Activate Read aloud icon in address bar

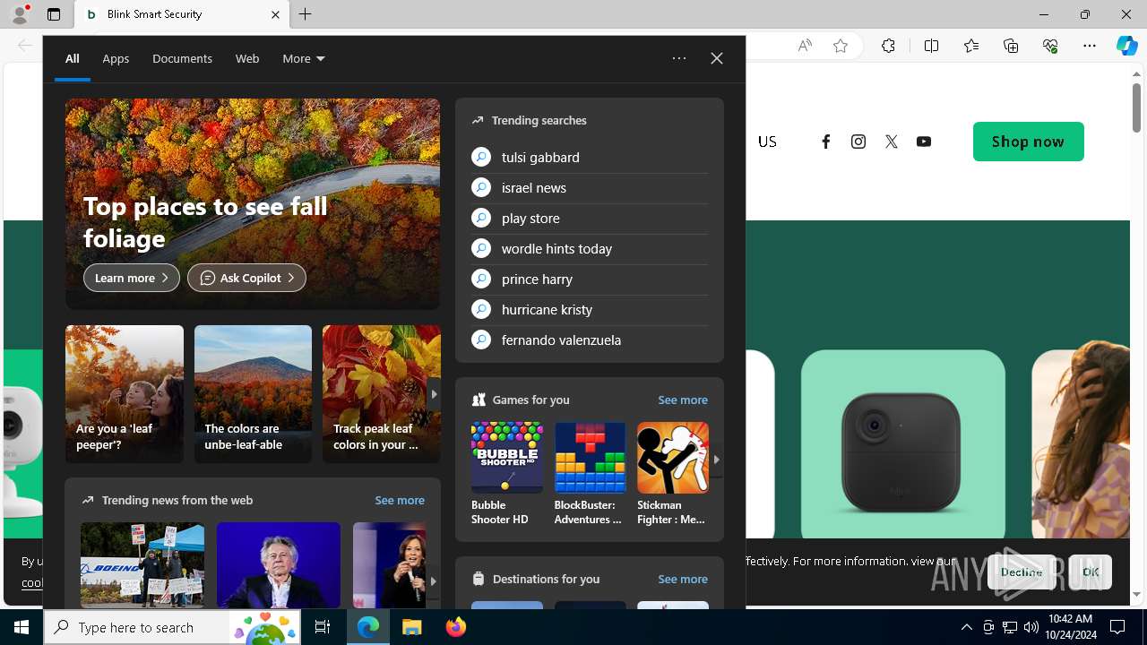tap(805, 46)
